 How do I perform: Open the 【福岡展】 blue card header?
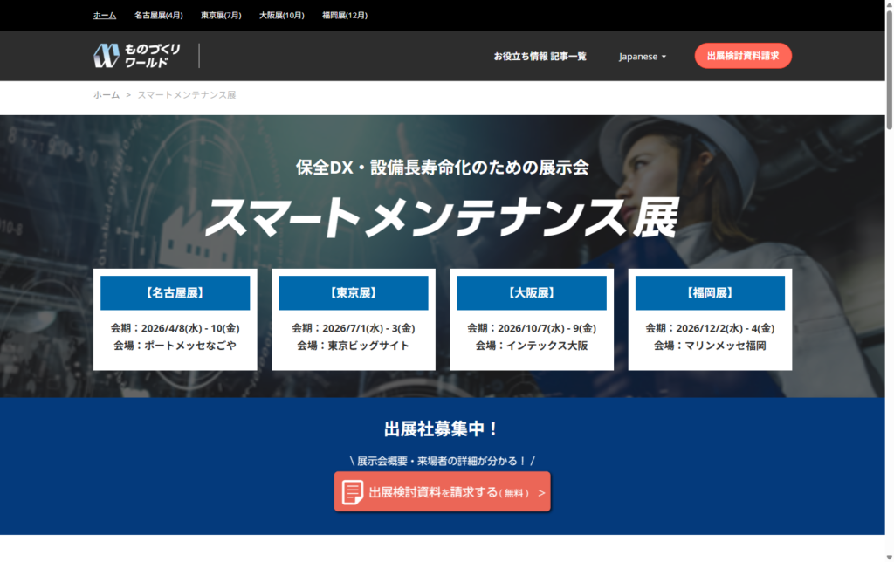click(x=710, y=293)
